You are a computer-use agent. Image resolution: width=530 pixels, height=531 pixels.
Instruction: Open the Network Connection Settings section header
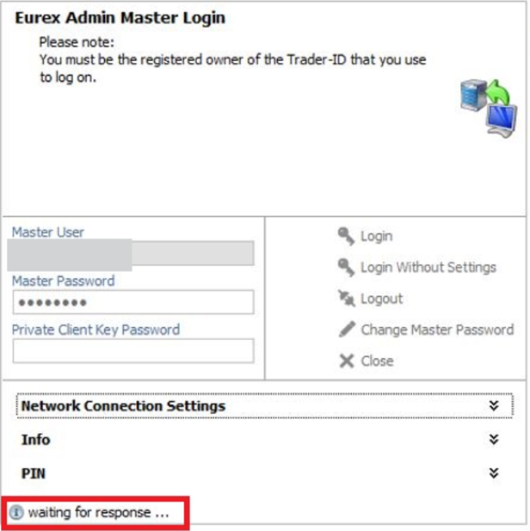[x=123, y=405]
